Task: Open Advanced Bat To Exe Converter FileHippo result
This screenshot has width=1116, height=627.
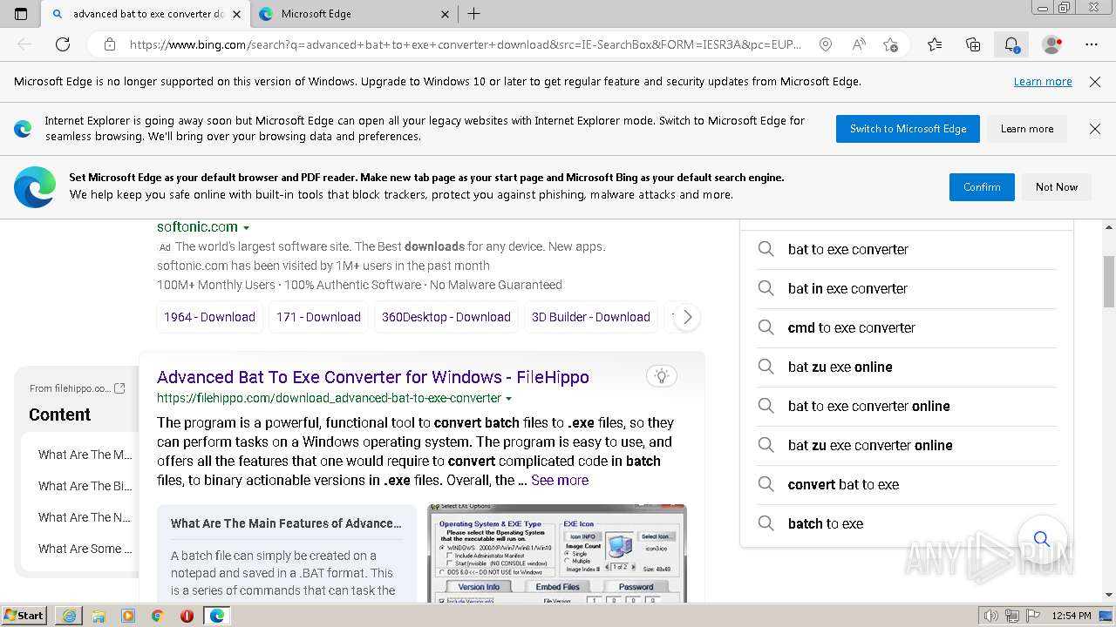Action: [373, 377]
